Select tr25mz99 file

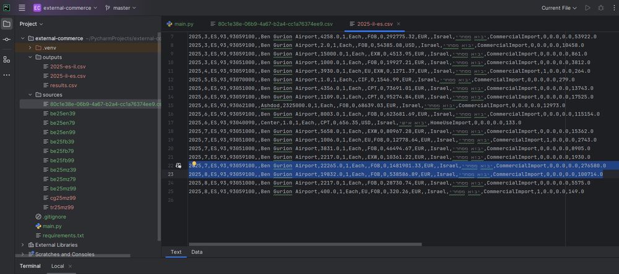tap(62, 207)
